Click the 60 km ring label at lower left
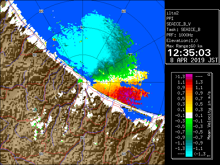This screenshot has width=220, height=165. point(41,154)
